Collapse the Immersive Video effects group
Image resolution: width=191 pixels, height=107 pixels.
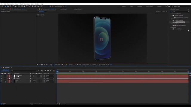(x=170, y=24)
